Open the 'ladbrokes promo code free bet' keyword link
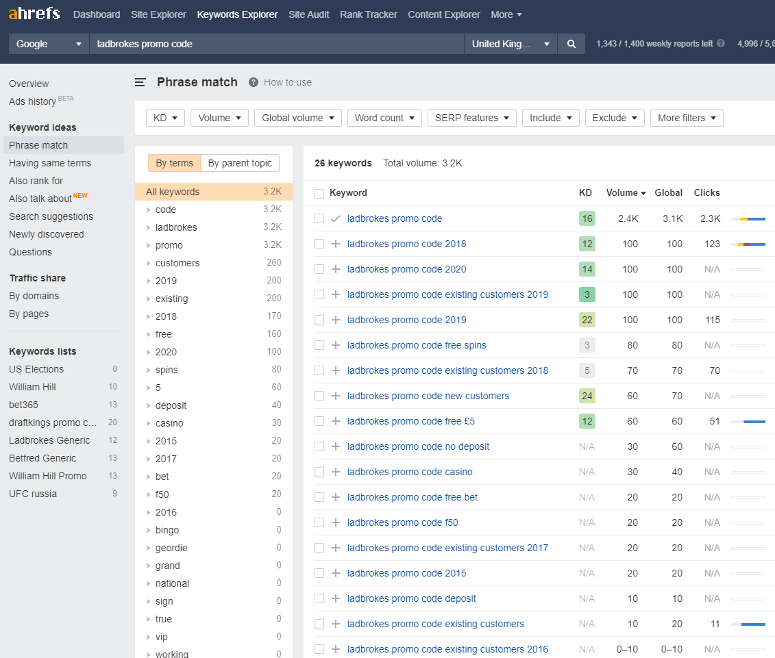775x658 pixels. pyautogui.click(x=413, y=497)
